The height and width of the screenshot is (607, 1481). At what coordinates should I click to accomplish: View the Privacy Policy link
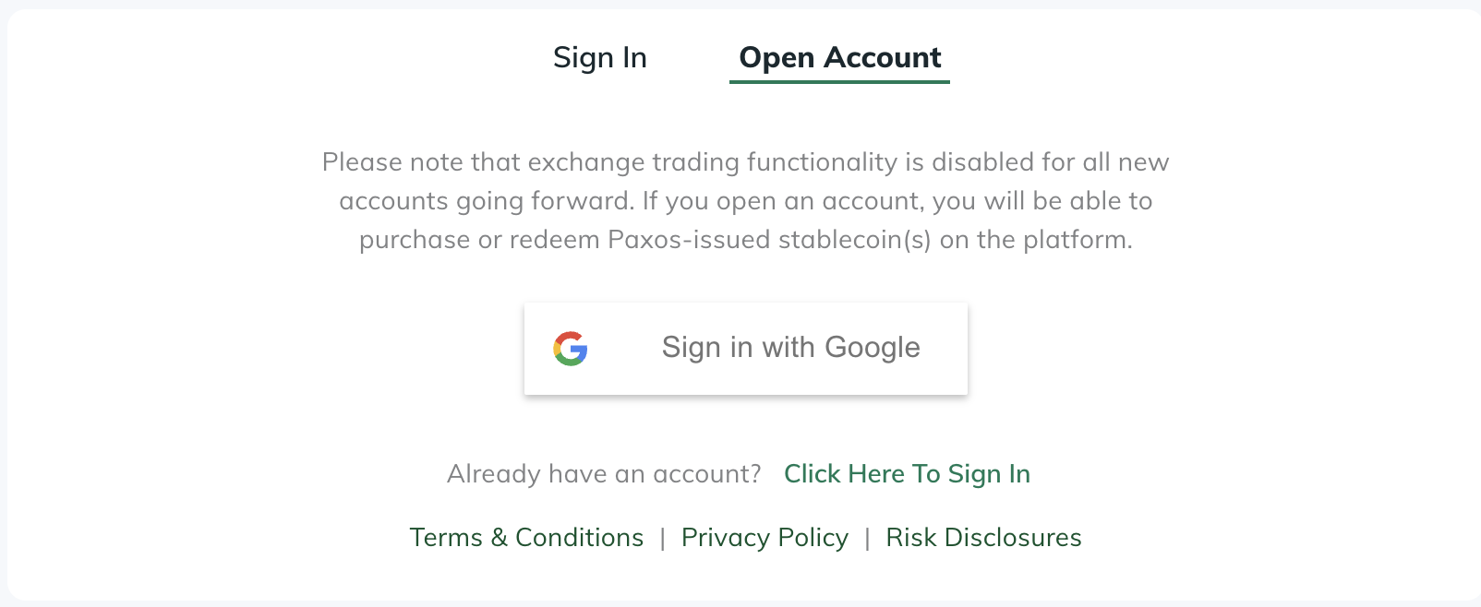point(765,538)
